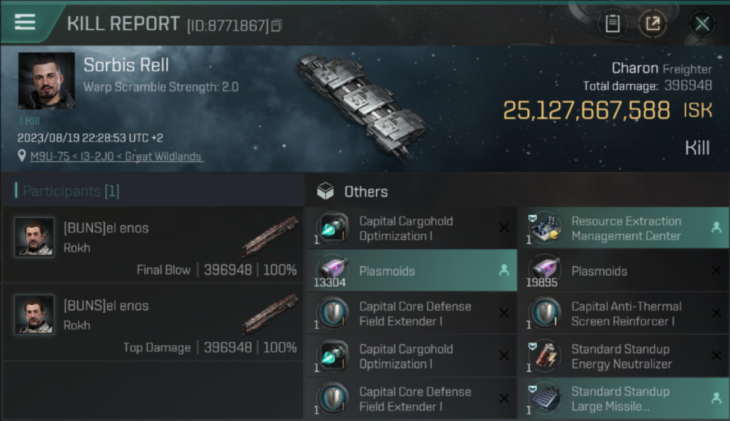Viewport: 730px width, 421px height.
Task: Select the Final Blow participant portrait
Action: (34, 237)
